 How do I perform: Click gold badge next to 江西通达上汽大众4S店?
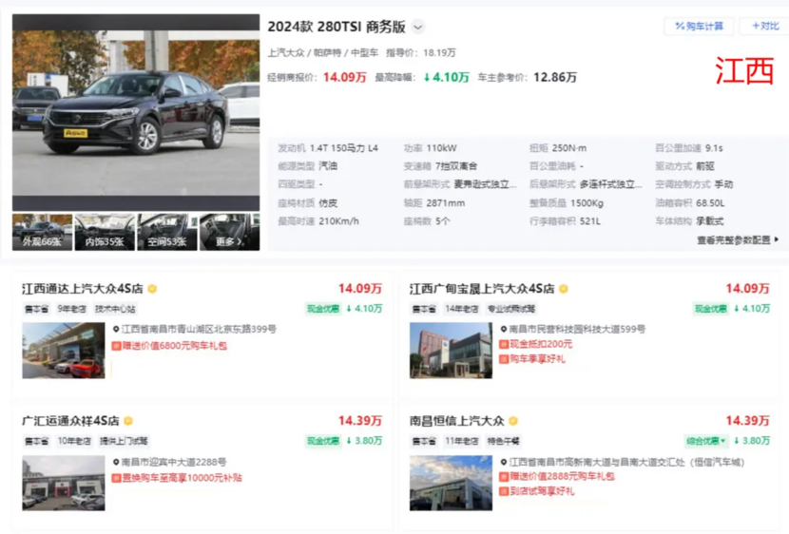(152, 289)
